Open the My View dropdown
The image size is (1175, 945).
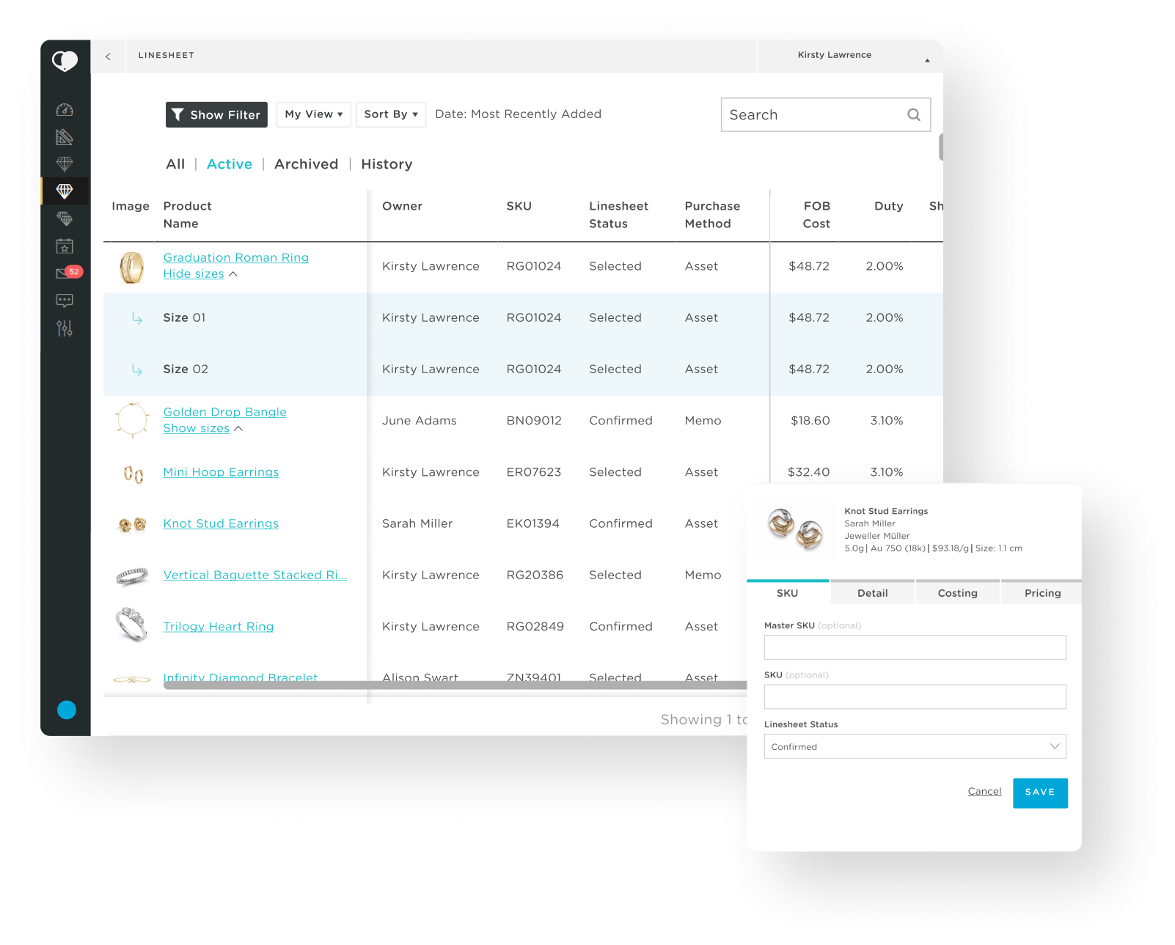tap(313, 114)
